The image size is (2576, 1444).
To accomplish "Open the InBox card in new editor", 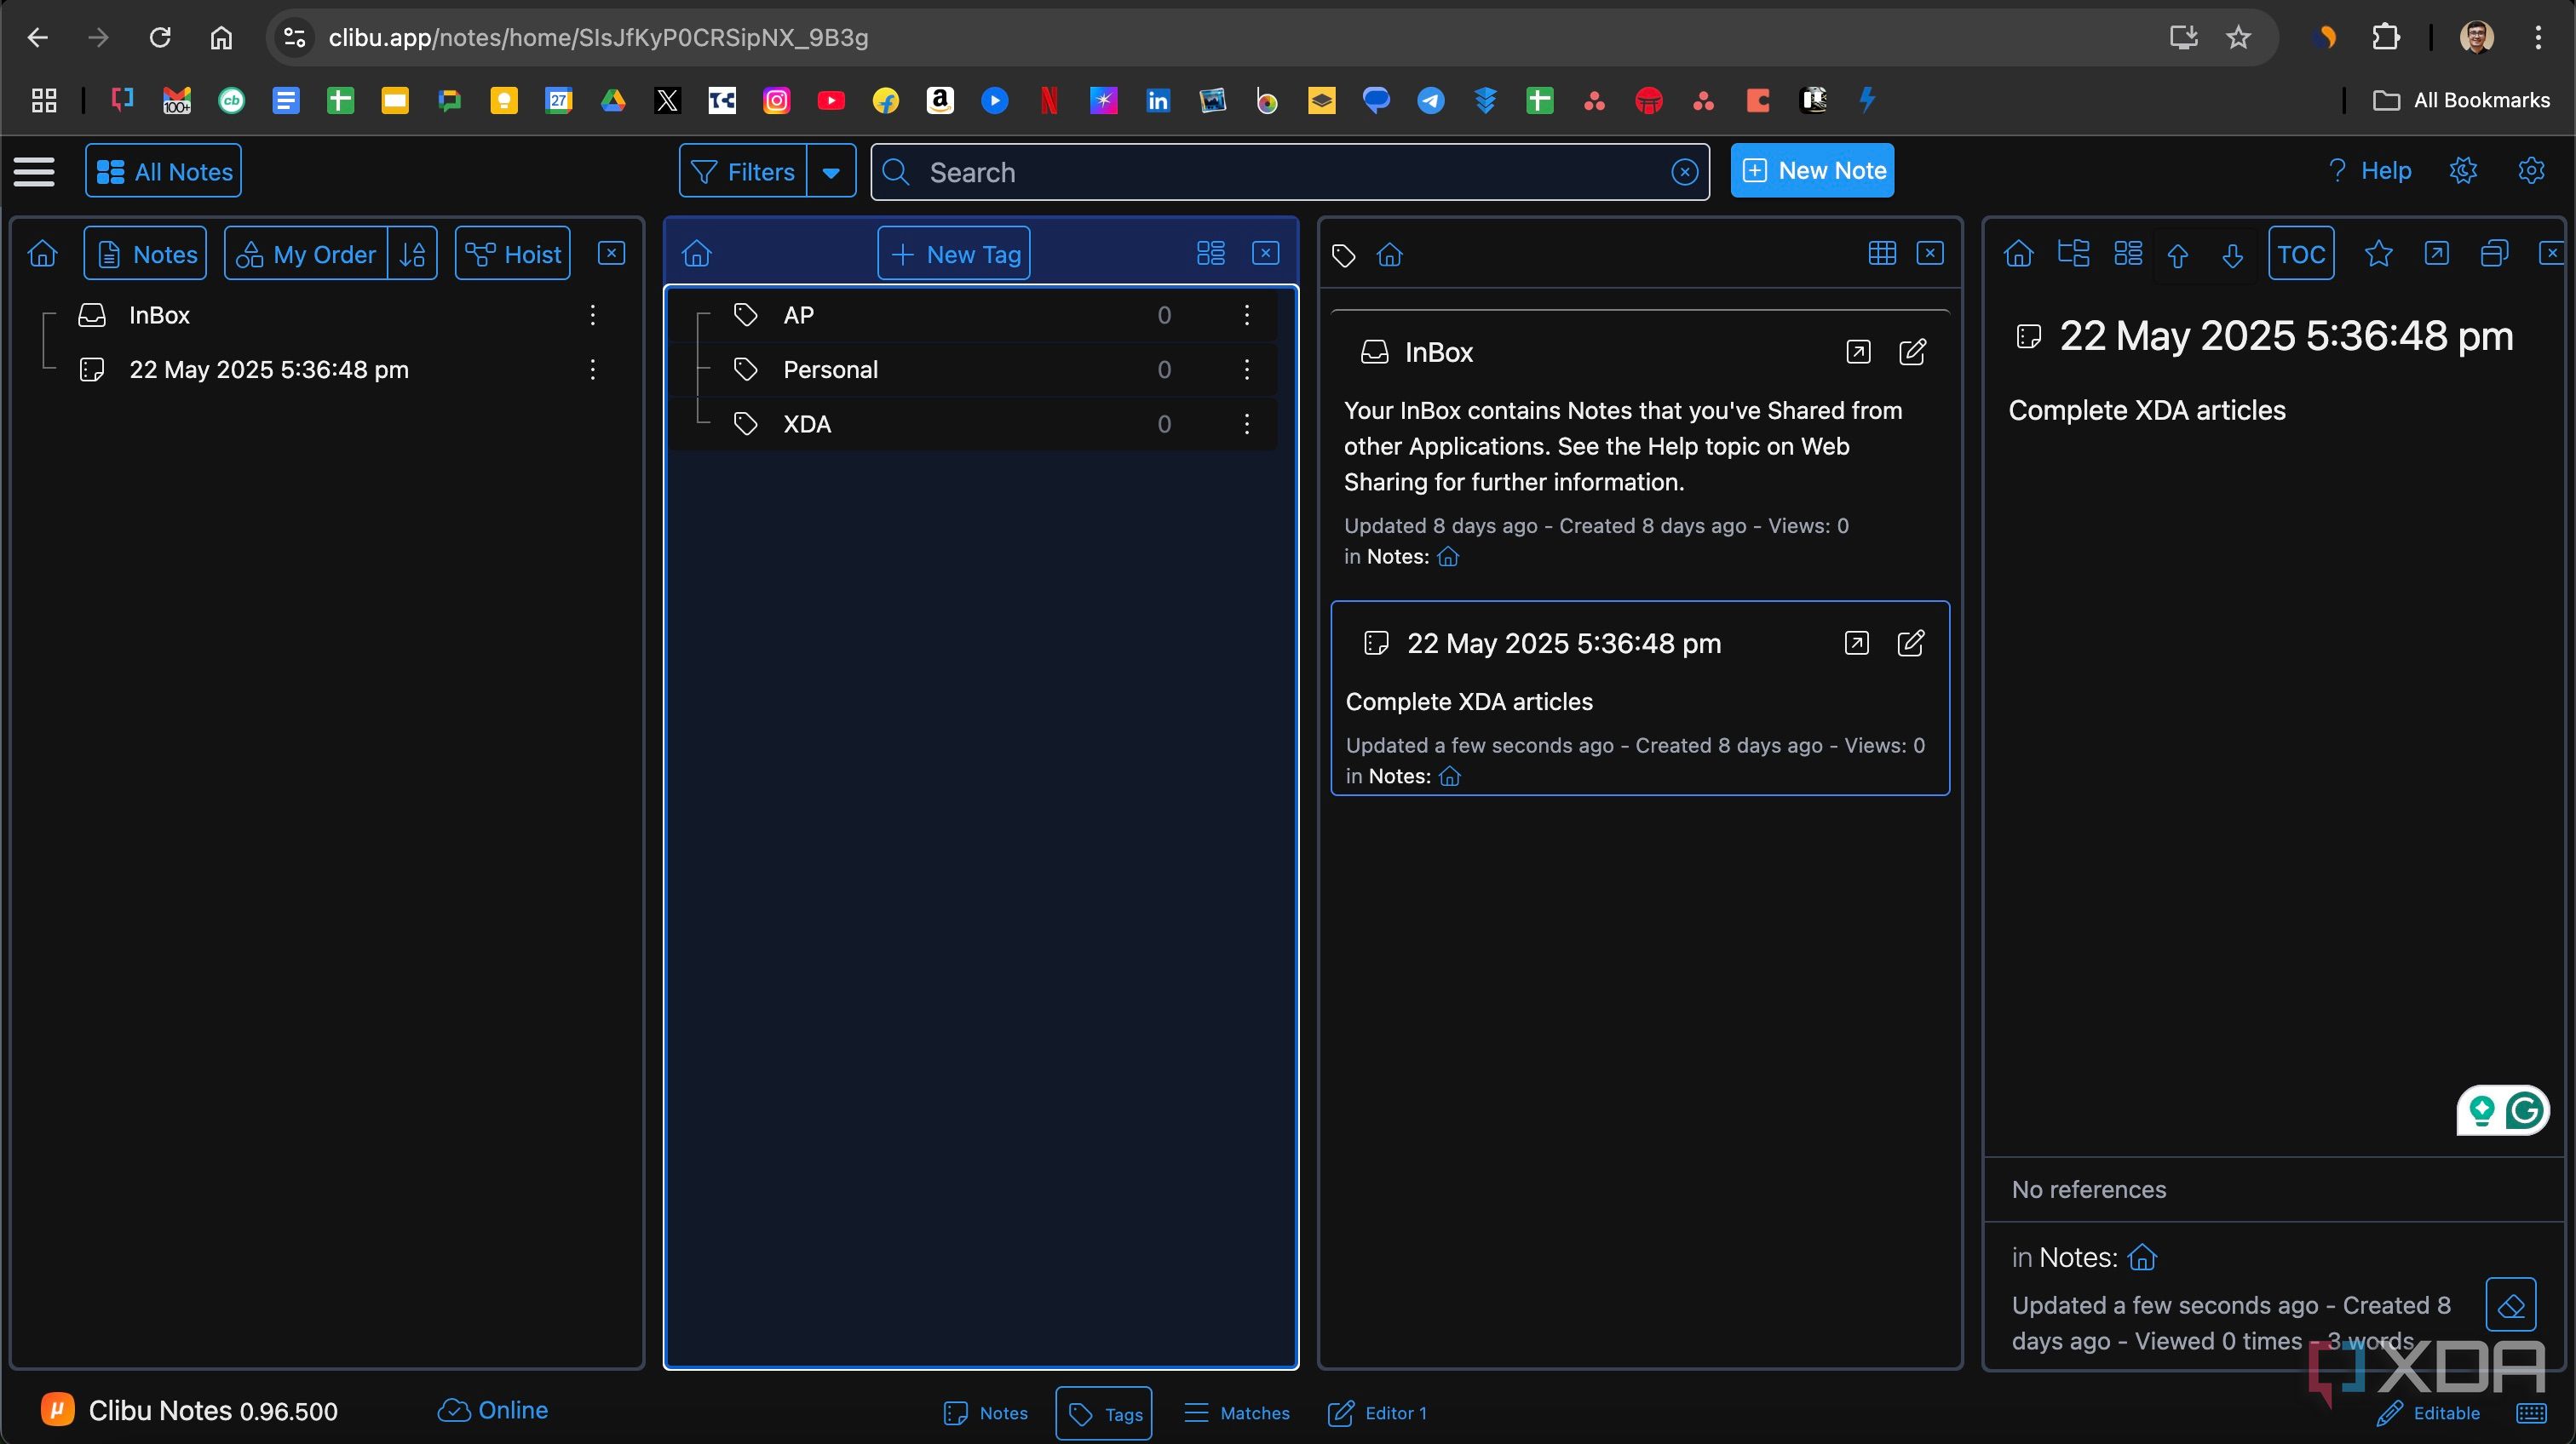I will [1858, 352].
